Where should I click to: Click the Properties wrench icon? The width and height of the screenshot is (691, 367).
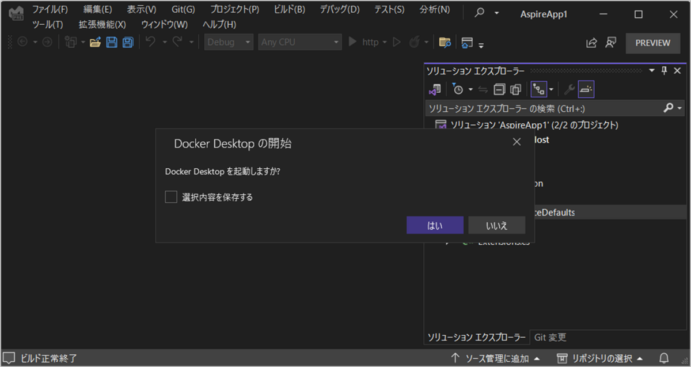tap(569, 89)
